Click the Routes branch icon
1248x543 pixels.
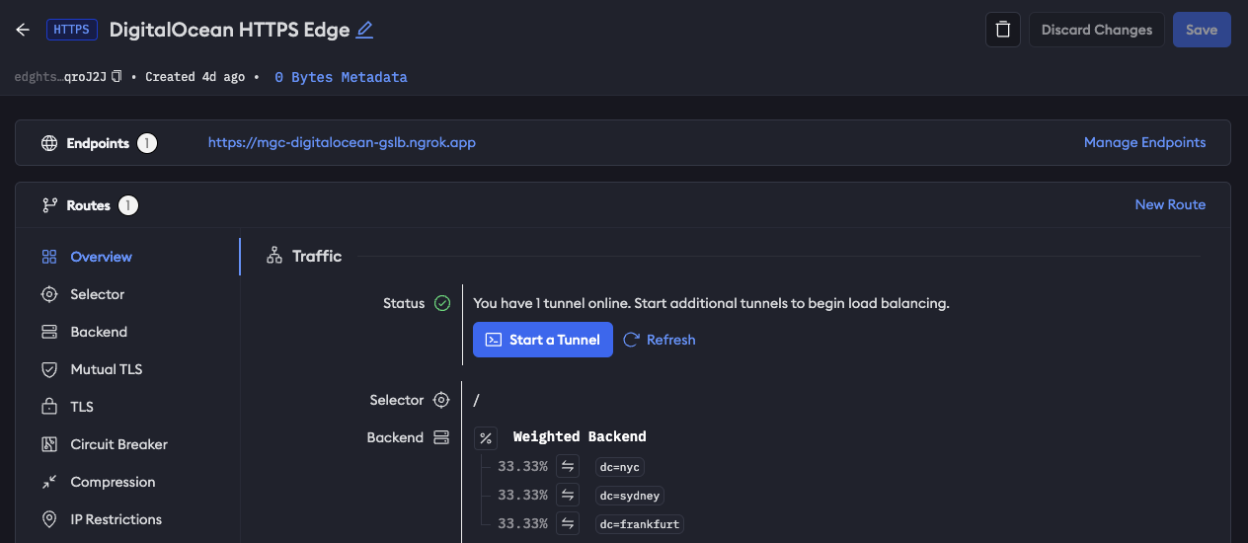pyautogui.click(x=49, y=205)
